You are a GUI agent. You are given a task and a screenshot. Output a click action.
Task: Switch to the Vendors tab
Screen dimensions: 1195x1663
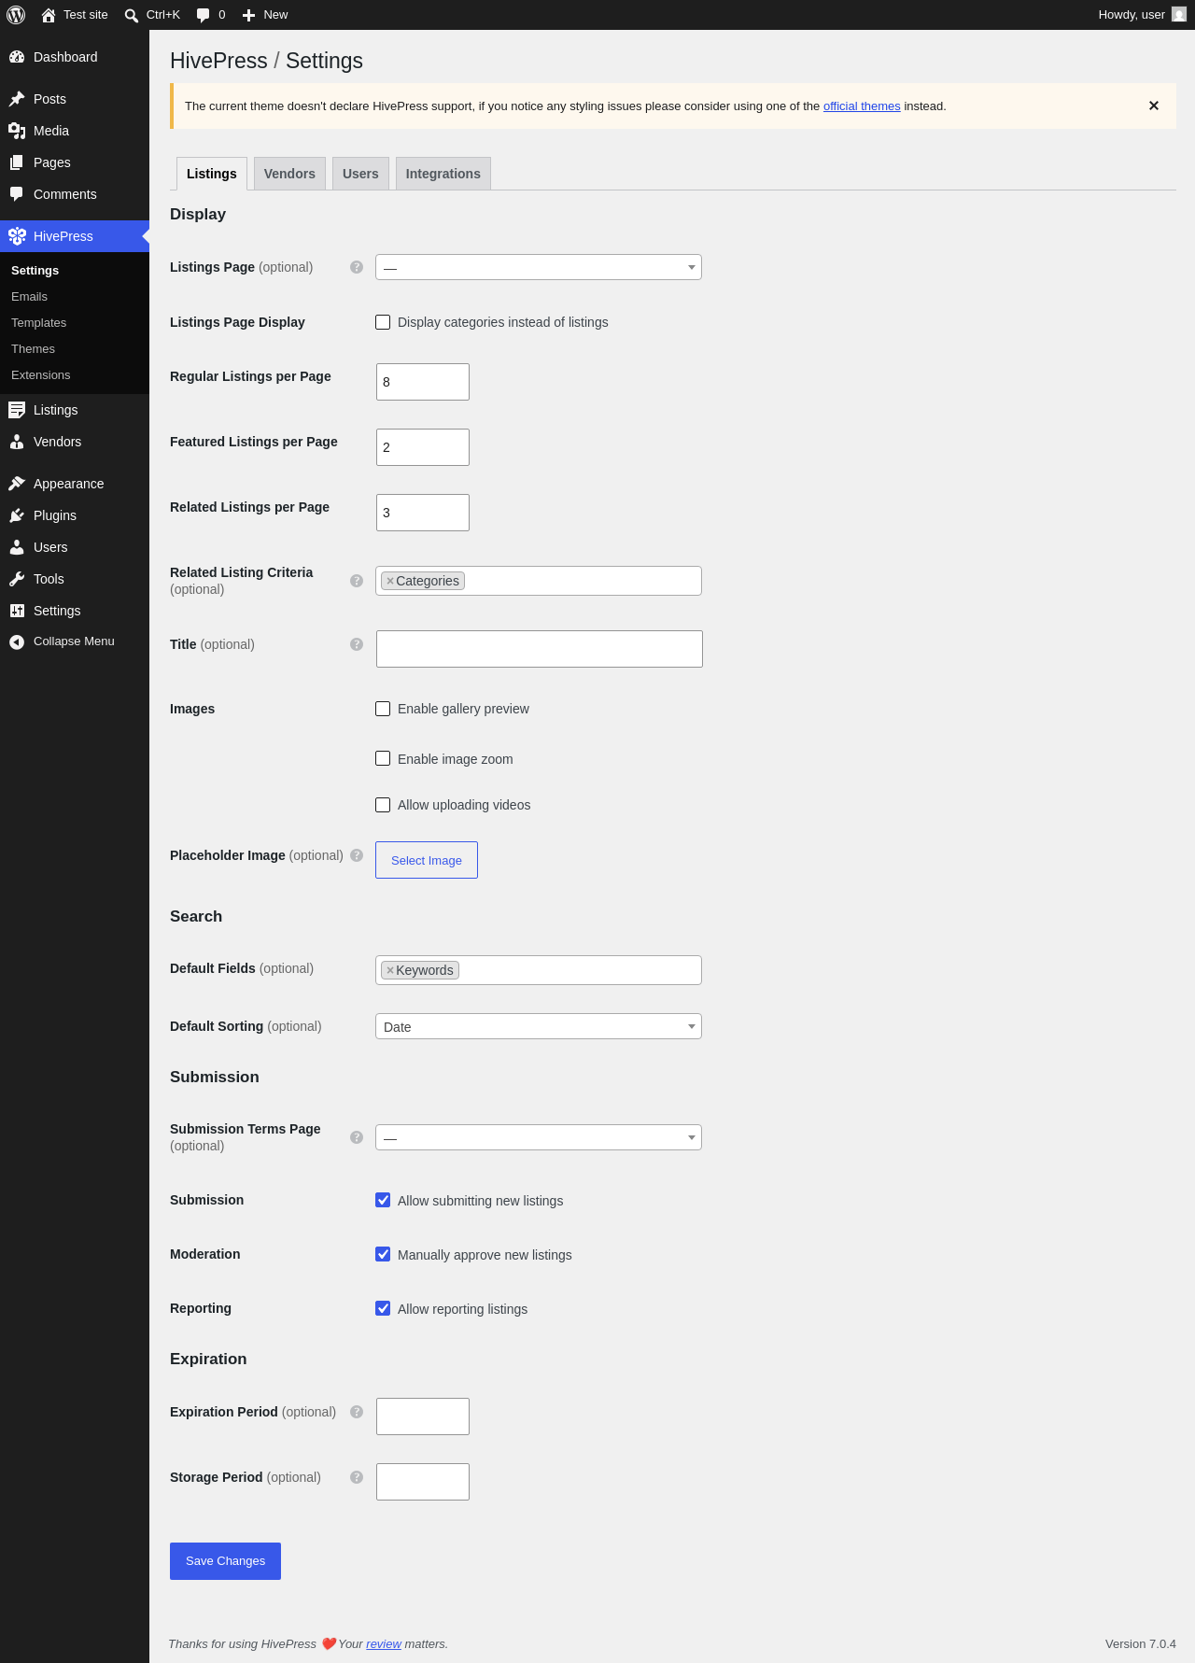click(x=289, y=174)
